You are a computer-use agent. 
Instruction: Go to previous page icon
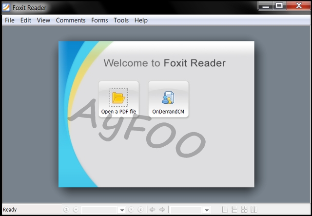76,210
